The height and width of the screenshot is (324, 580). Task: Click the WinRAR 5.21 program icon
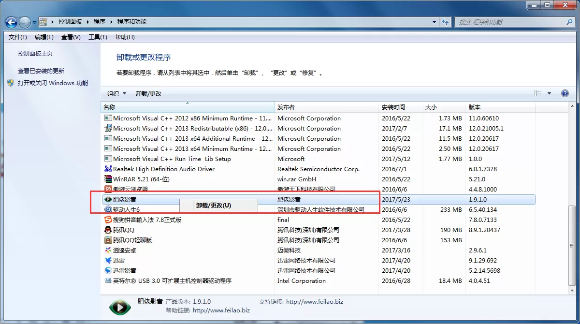(108, 179)
